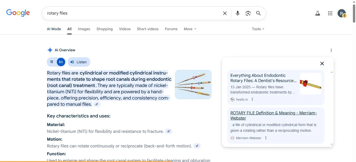The image size is (356, 162).
Task: Select the En language option
Action: pyautogui.click(x=61, y=62)
